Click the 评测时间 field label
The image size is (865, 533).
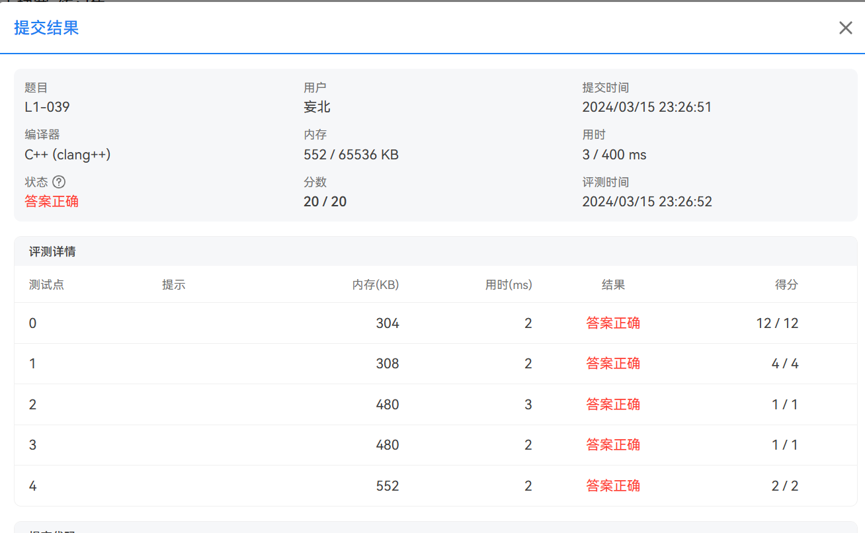pos(605,182)
